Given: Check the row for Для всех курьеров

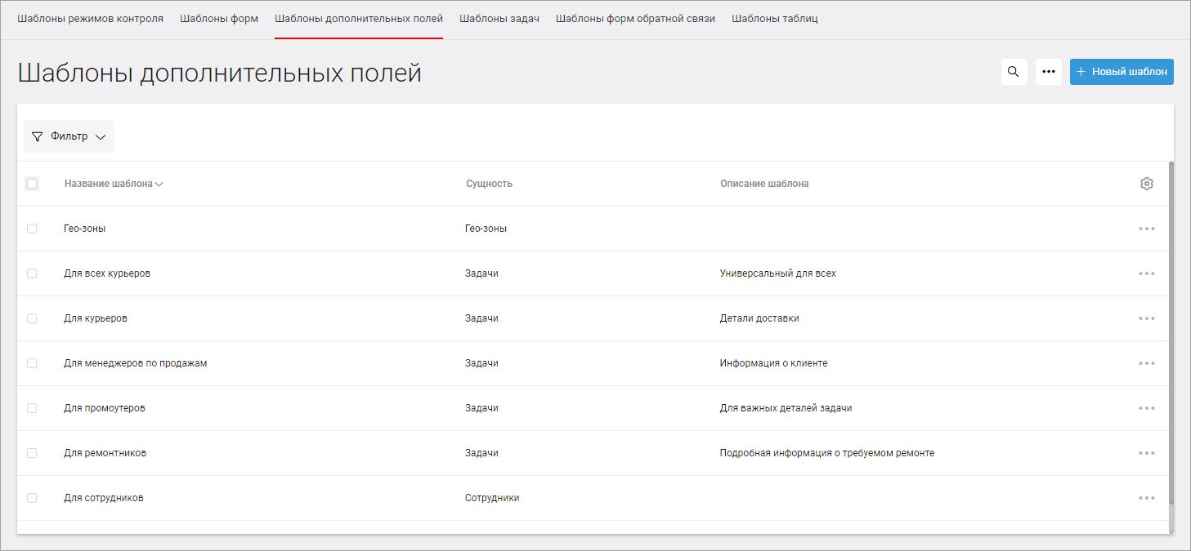Looking at the screenshot, I should tap(32, 273).
